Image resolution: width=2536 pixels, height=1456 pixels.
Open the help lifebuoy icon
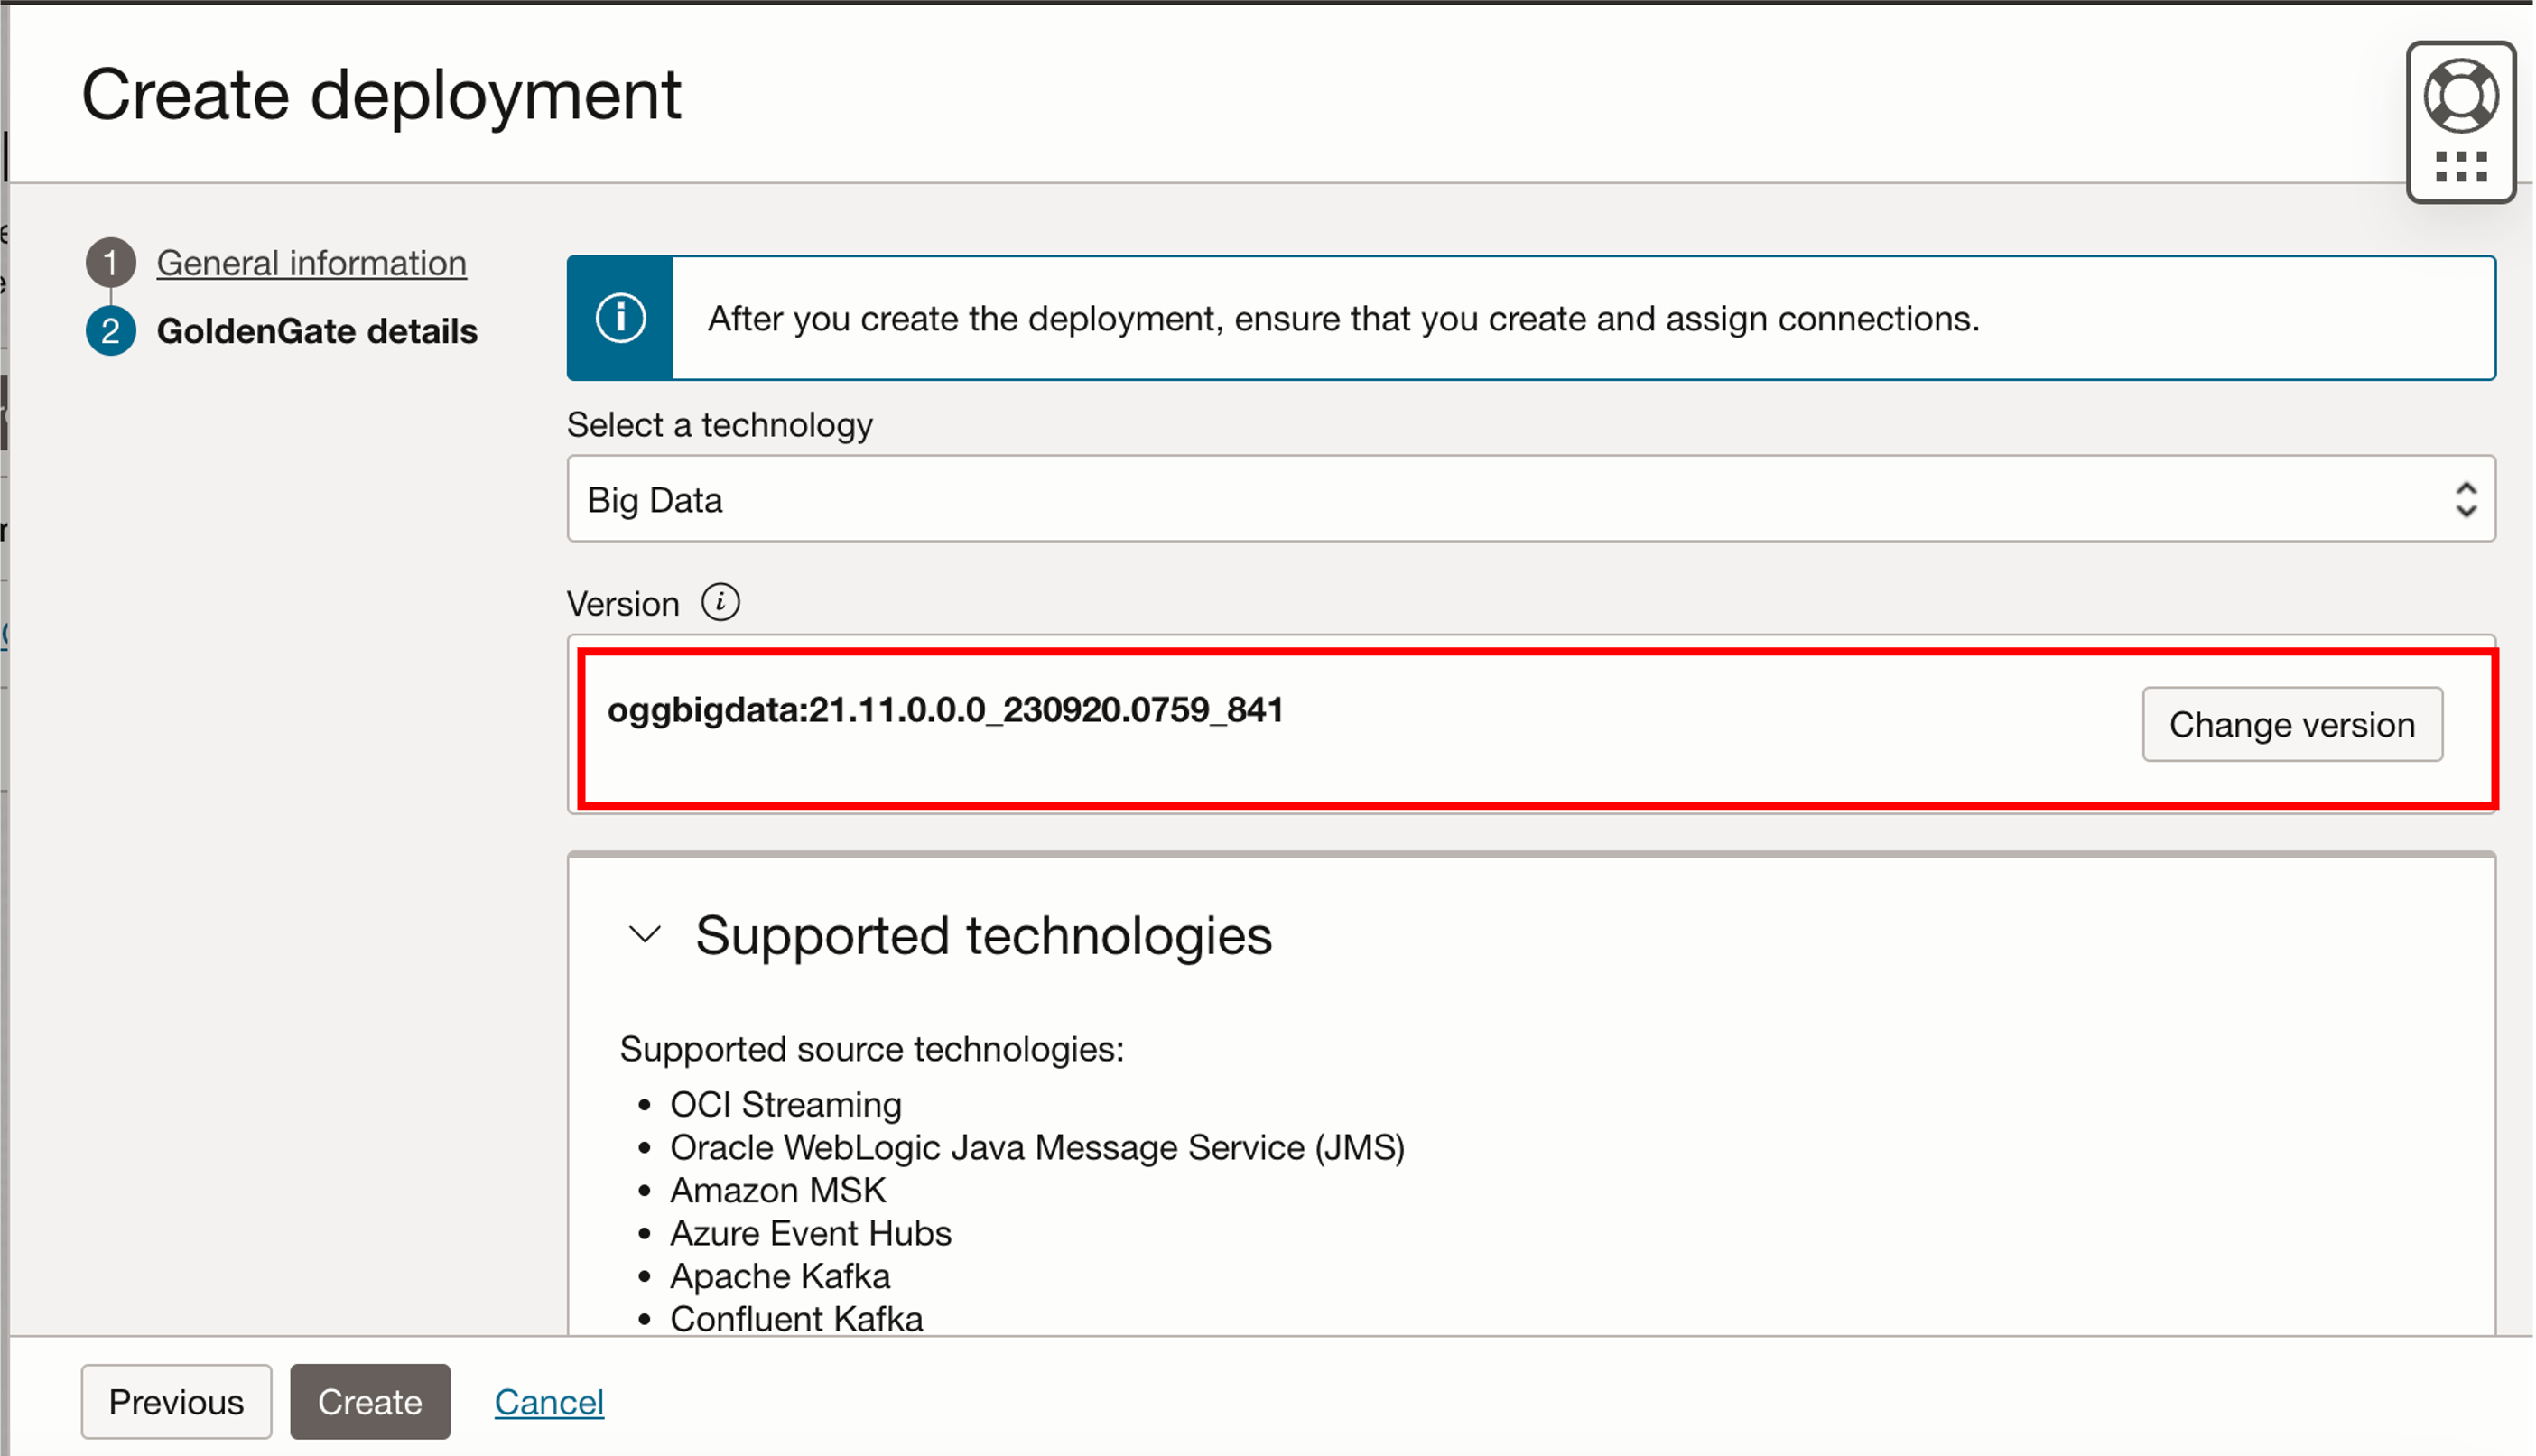2460,96
